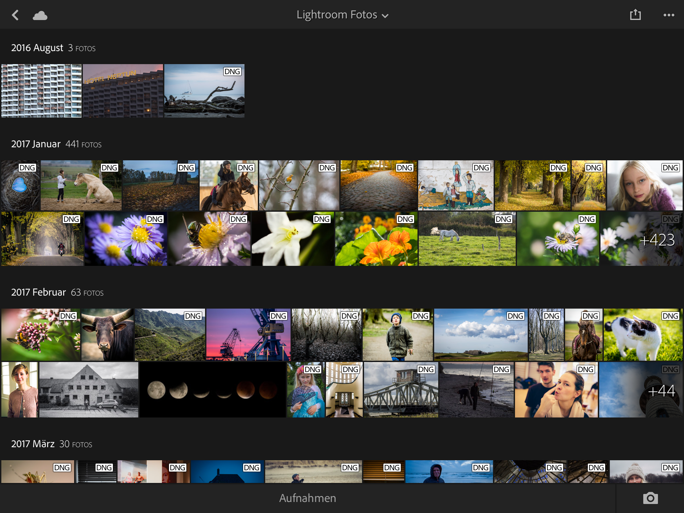This screenshot has width=684, height=513.
Task: Open the woman with sitting white horse photo
Action: pos(81,185)
